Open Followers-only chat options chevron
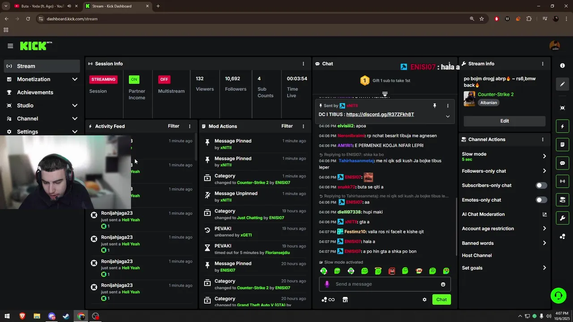The image size is (573, 322). (544, 171)
